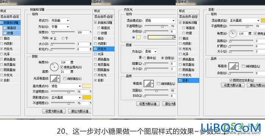Click the 内发光 pale yellow color swatch
Viewport: 265px width, 137px height.
(139, 37)
